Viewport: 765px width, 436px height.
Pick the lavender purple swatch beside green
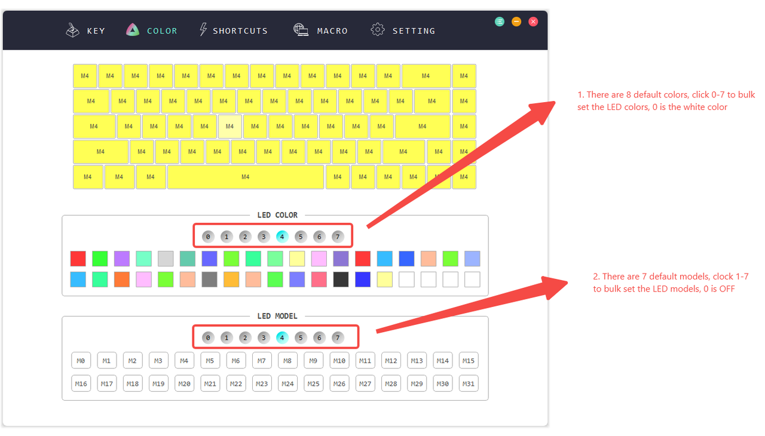point(122,259)
